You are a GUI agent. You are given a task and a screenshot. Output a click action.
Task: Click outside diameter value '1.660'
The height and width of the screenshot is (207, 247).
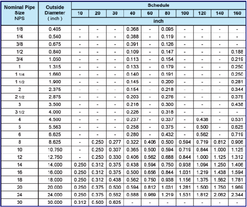click(55, 74)
